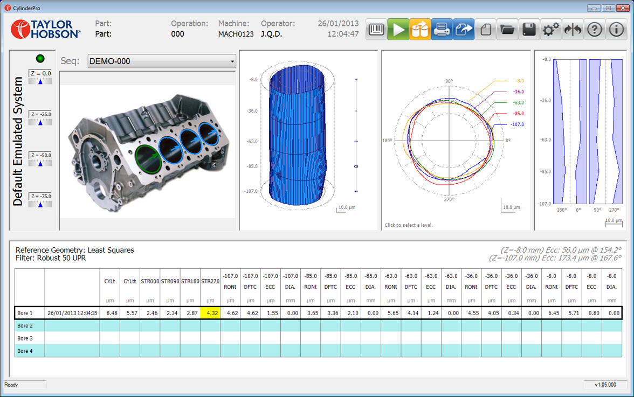The image size is (634, 397).
Task: Click the STR270 column header
Action: tap(210, 288)
